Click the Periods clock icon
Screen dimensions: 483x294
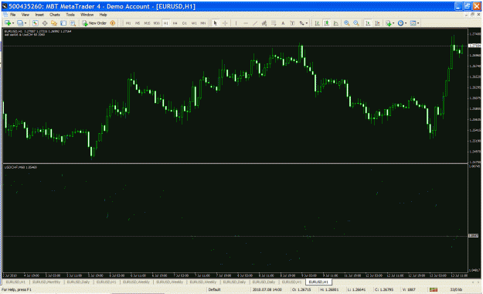[x=400, y=23]
